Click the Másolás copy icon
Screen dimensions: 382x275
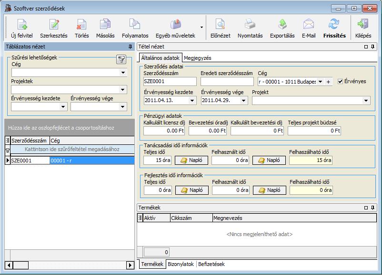pos(105,25)
